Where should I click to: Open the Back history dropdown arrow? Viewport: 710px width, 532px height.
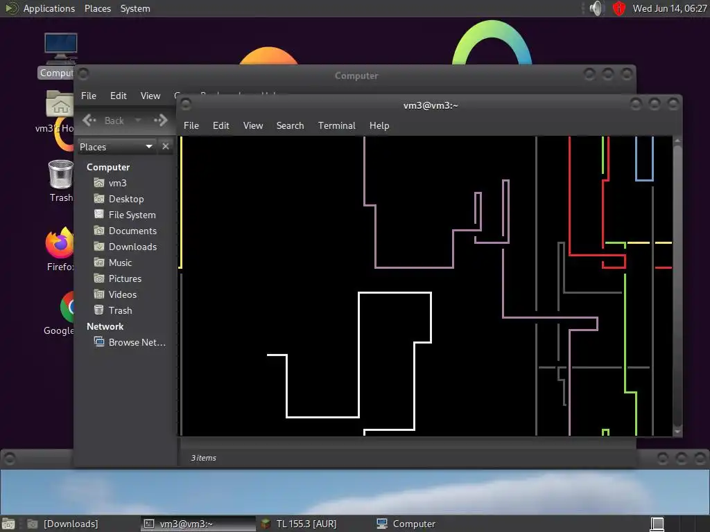click(x=138, y=121)
